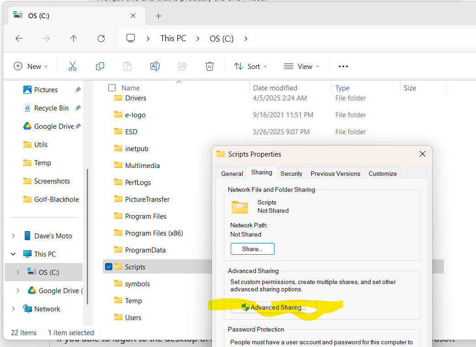This screenshot has width=476, height=347.
Task: Open the See more ellipsis menu
Action: [343, 66]
